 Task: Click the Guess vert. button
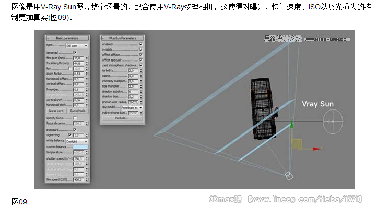pos(56,111)
